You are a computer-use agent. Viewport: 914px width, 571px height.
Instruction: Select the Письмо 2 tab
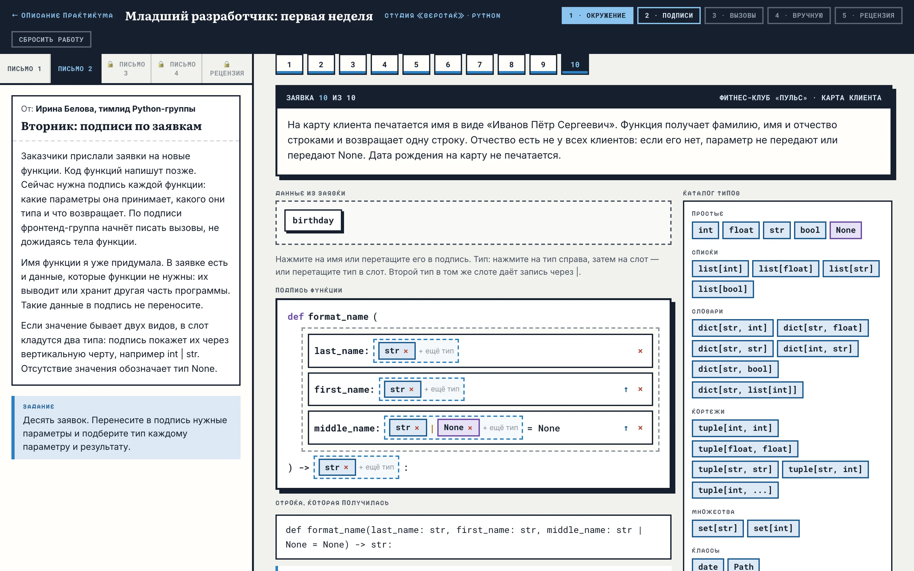coord(76,69)
